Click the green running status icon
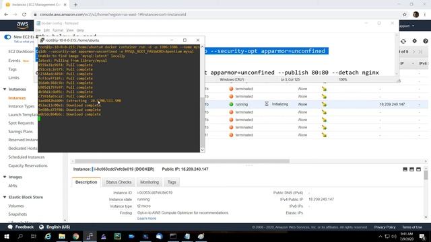Screen dimensions: 431x242 pyautogui.click(x=231, y=104)
